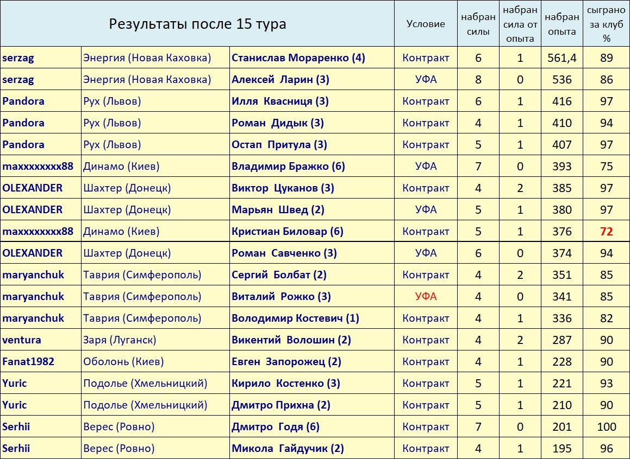Screen dimensions: 630x459
Task: Click 'ventura' manager name
Action: (22, 340)
